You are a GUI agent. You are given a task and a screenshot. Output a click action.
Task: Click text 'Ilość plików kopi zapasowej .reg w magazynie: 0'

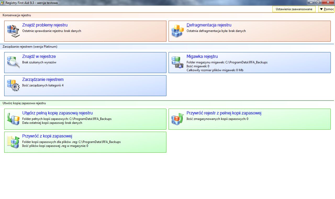(55, 146)
